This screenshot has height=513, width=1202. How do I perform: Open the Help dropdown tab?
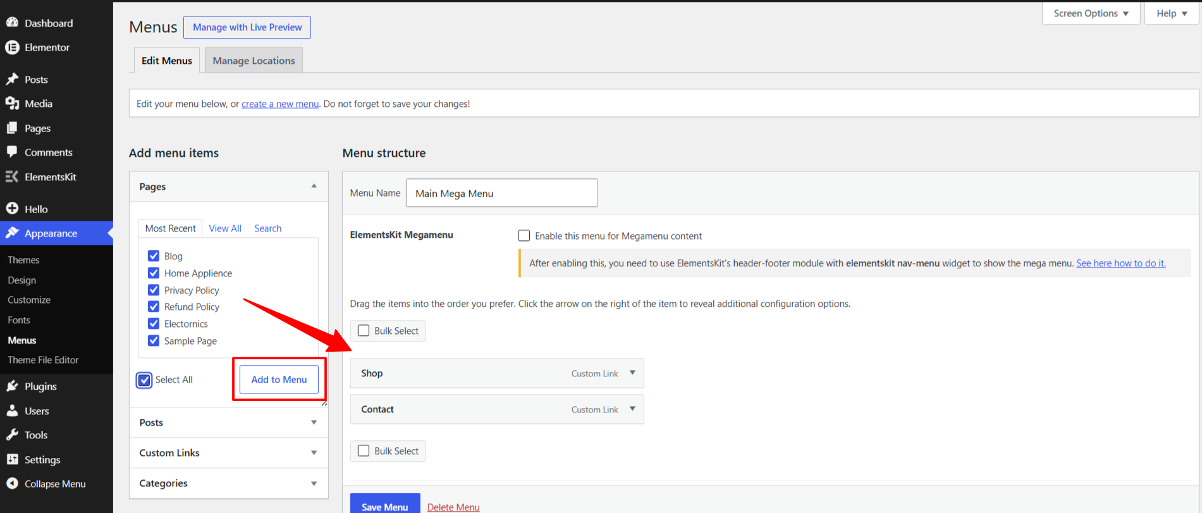point(1172,13)
